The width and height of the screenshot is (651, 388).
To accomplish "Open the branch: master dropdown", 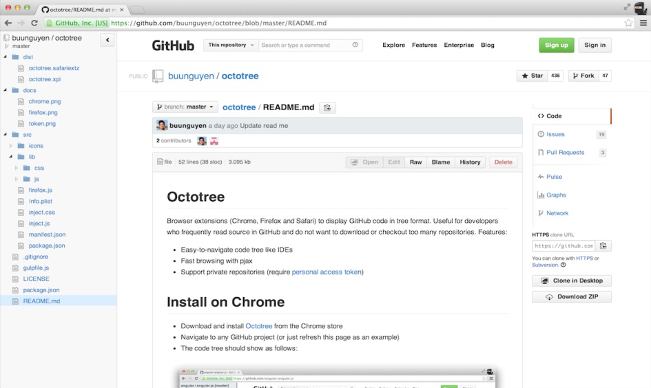I will coord(185,107).
